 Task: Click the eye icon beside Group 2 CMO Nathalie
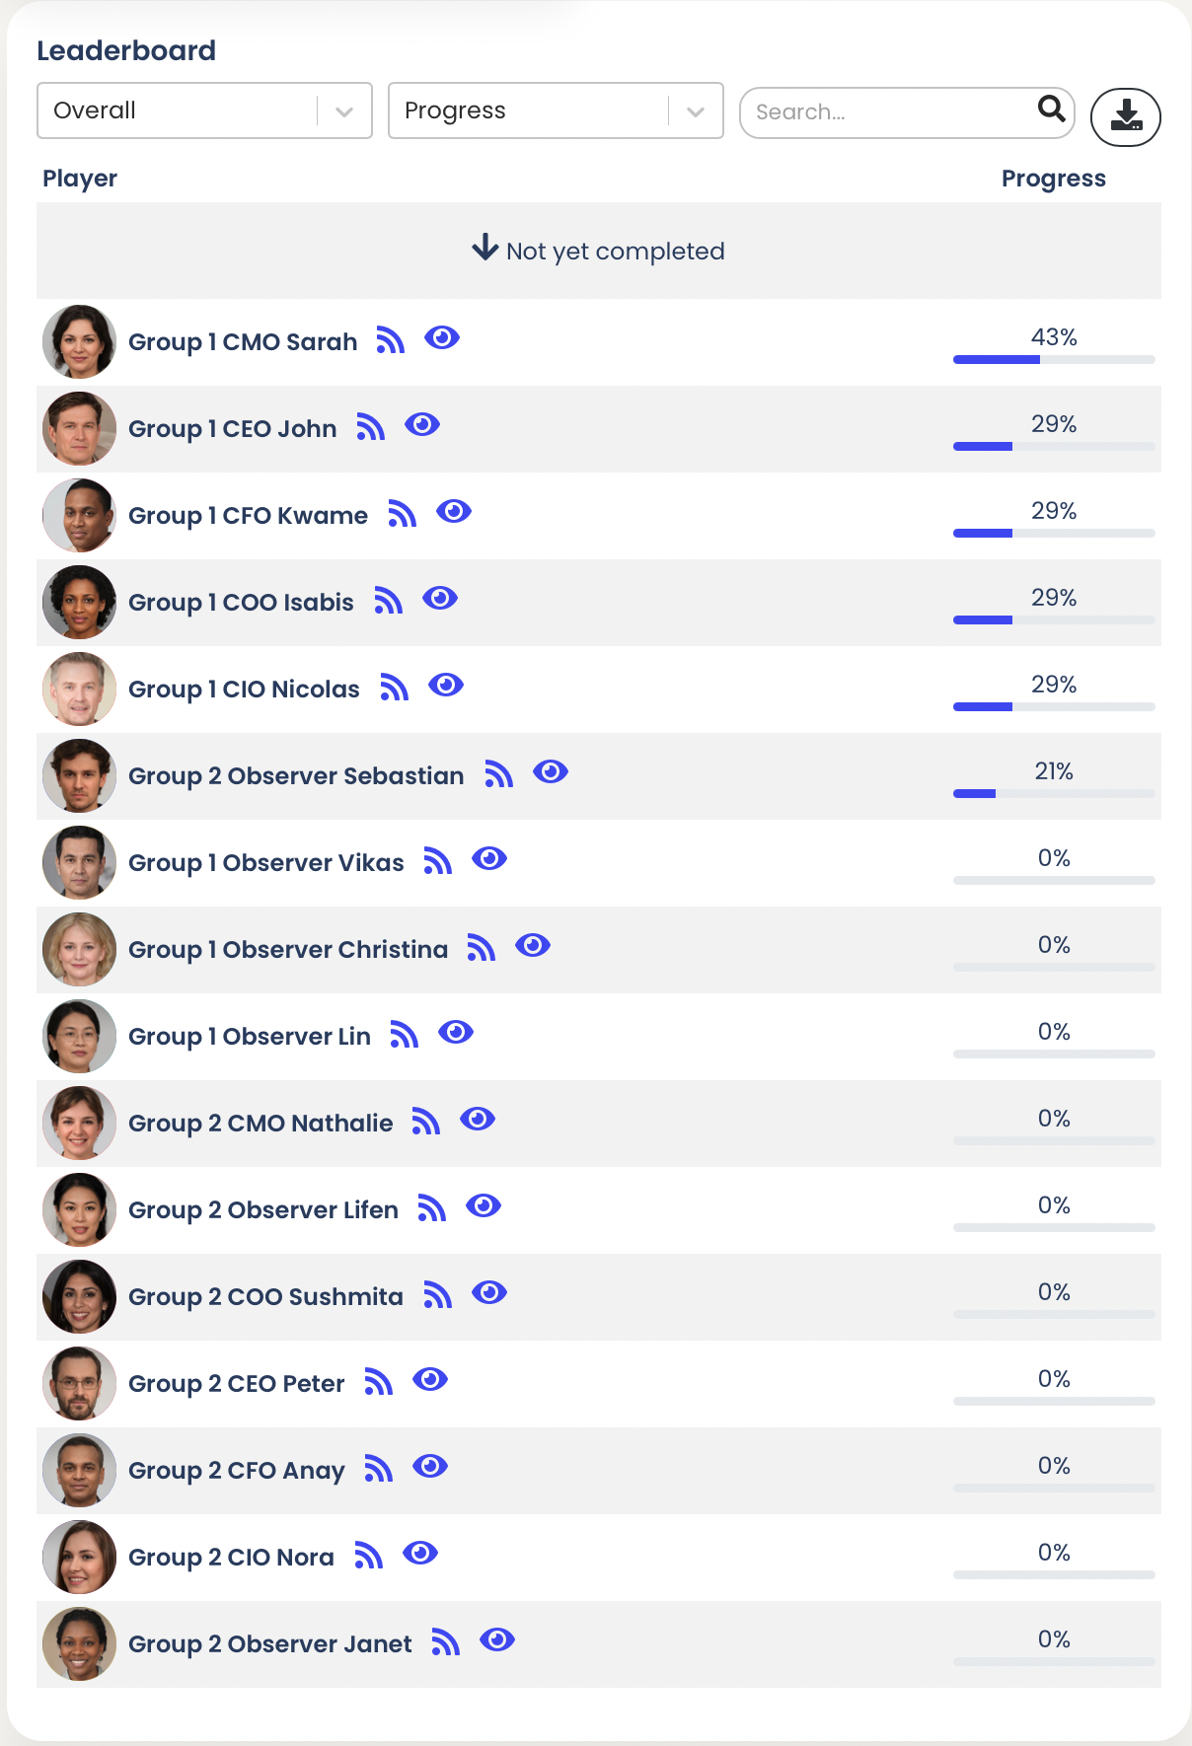click(478, 1119)
